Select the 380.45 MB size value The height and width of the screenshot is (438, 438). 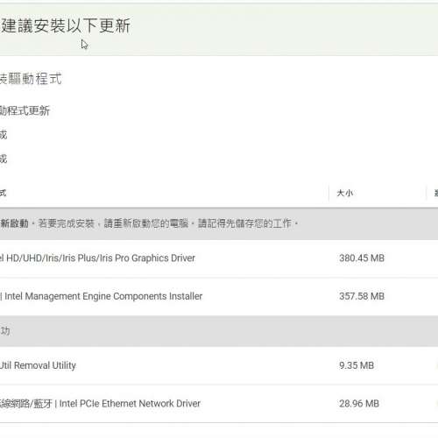(362, 258)
